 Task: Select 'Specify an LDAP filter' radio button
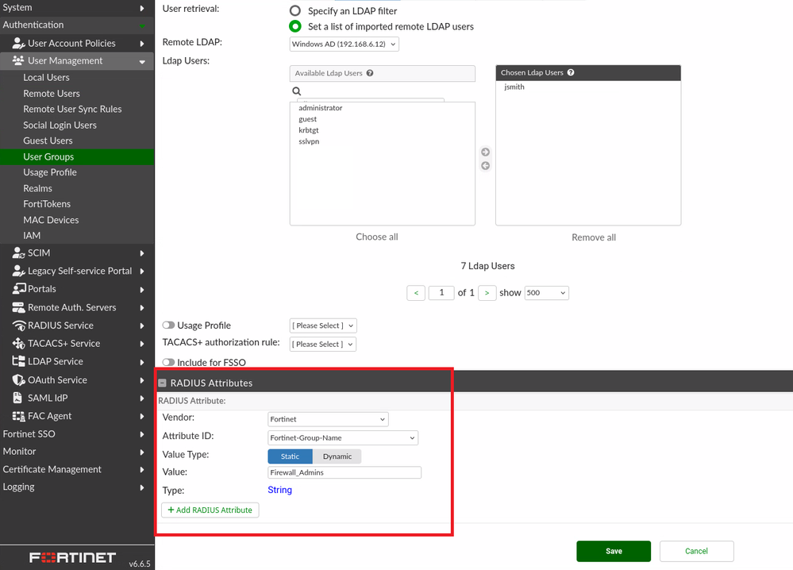point(294,10)
